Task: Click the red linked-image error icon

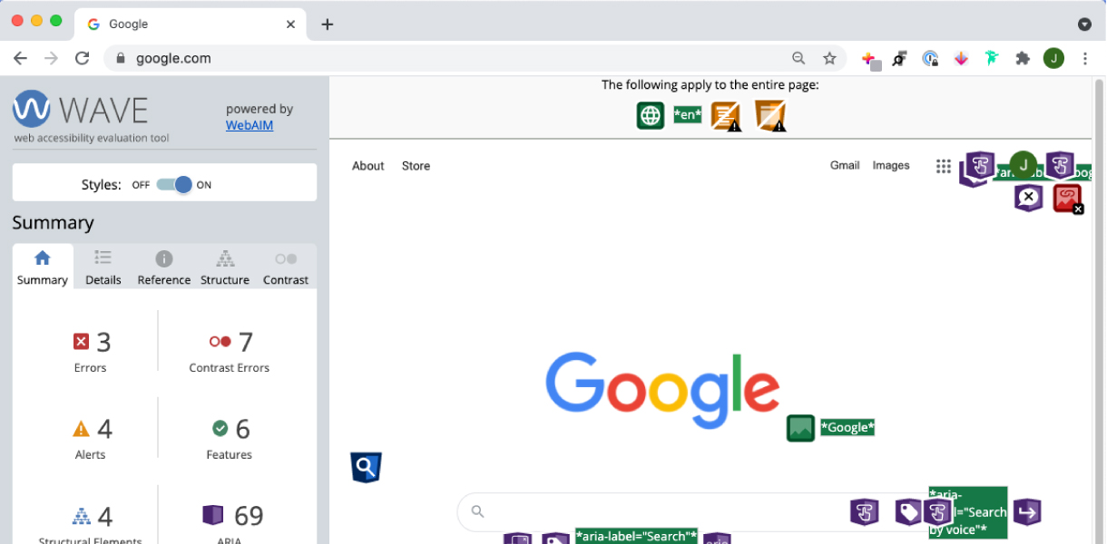Action: pos(1068,199)
